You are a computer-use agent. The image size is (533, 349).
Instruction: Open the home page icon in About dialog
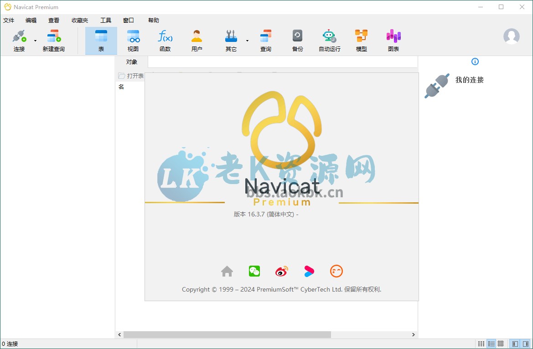[x=227, y=271]
